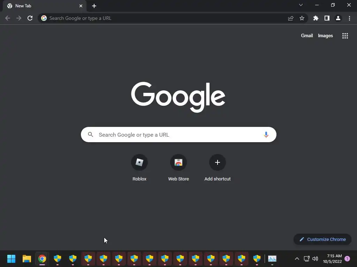Open File Explorer from the taskbar
357x267 pixels.
(x=26, y=259)
